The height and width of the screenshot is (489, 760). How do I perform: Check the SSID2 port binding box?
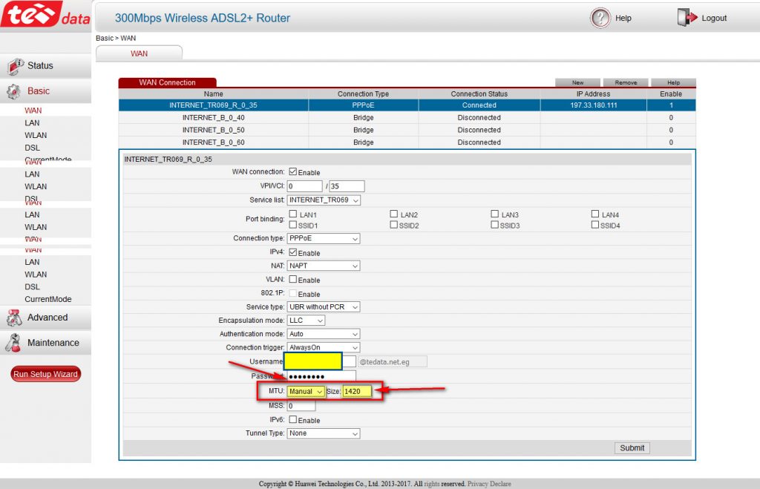click(393, 225)
